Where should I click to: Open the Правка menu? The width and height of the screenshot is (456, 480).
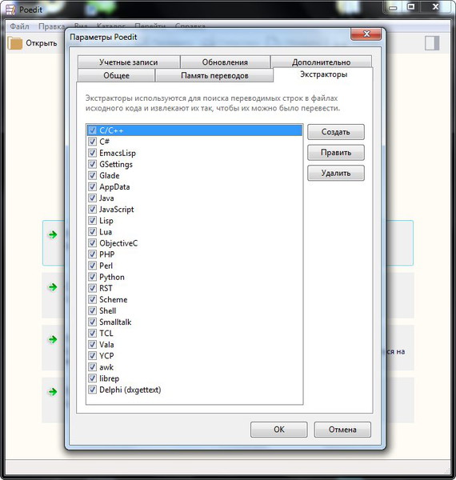tap(51, 26)
